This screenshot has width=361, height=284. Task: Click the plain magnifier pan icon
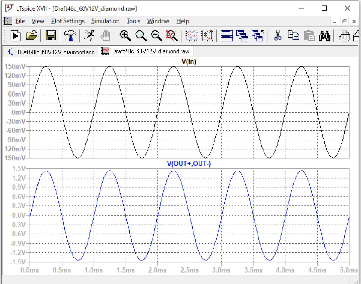141,36
